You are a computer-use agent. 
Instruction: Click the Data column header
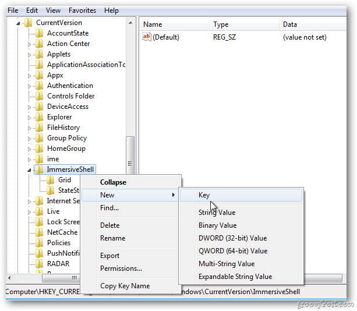tap(313, 24)
